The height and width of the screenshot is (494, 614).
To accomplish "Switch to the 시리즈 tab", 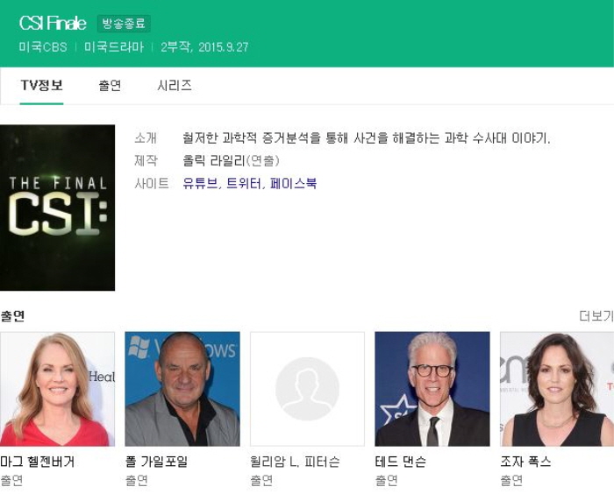I will point(175,86).
